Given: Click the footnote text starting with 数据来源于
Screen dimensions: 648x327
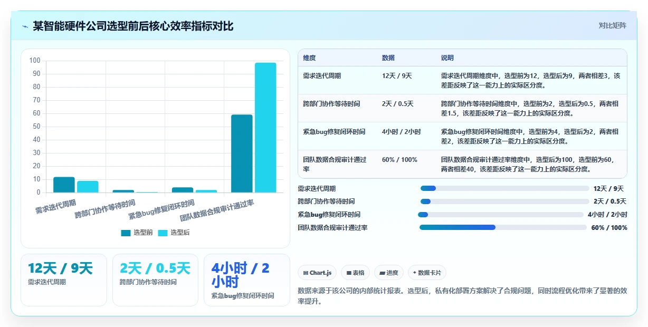Looking at the screenshot, I should click(462, 296).
